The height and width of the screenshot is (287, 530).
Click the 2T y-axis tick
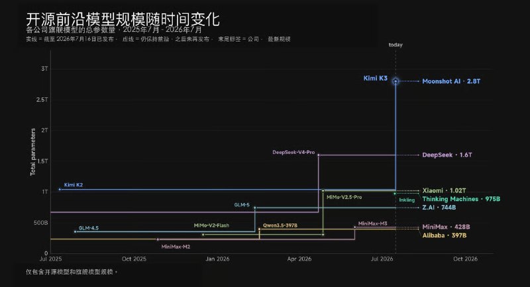pos(44,130)
